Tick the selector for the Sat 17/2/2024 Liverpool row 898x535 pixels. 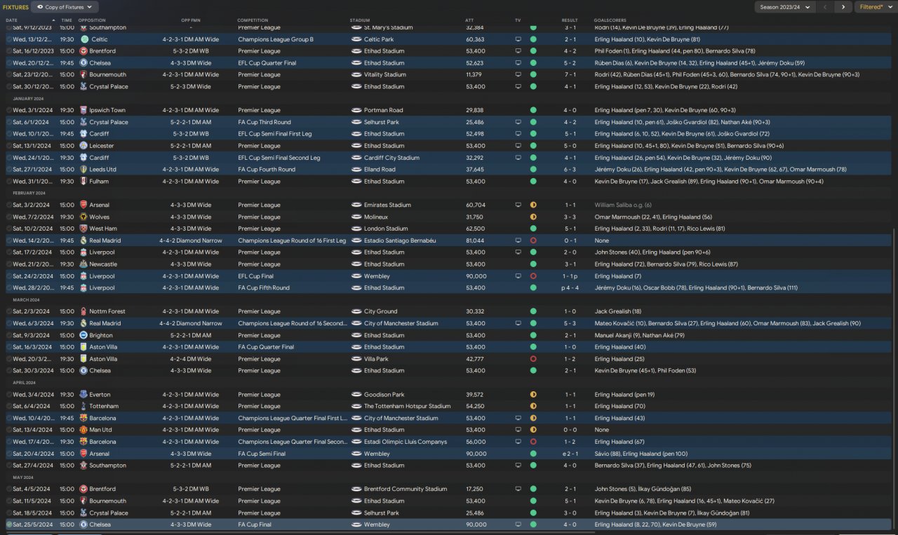pos(9,252)
